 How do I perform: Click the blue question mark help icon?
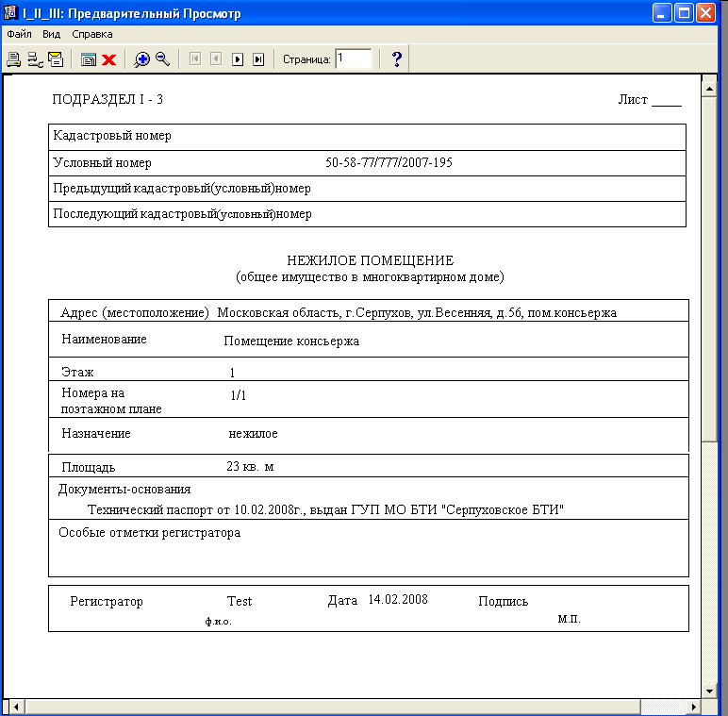(x=396, y=59)
